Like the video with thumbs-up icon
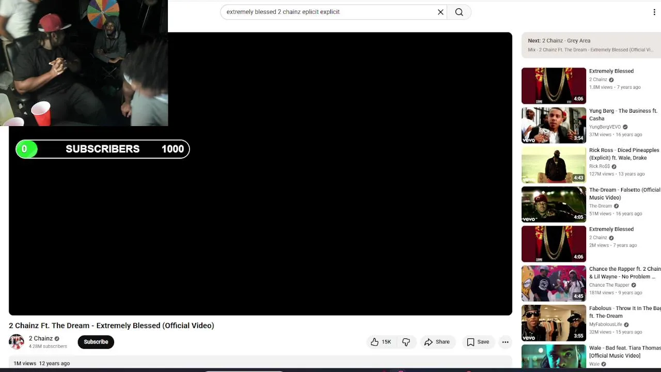This screenshot has width=661, height=372. (381, 342)
